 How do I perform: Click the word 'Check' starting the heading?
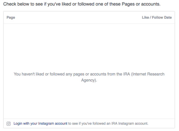click(10, 4)
